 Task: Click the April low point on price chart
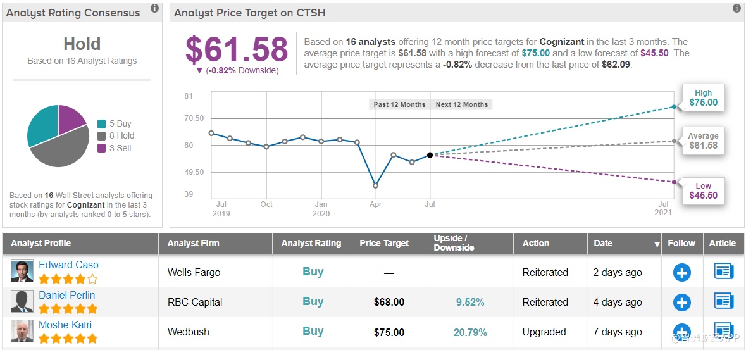coord(375,185)
